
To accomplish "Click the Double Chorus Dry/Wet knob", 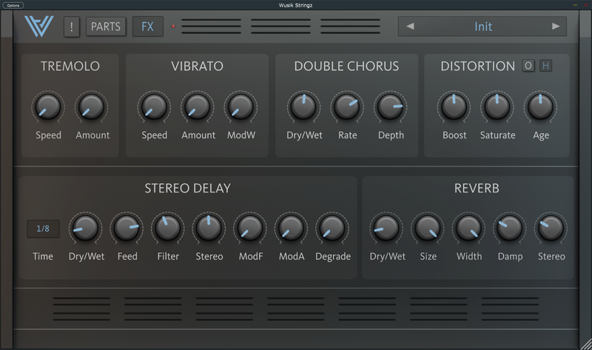I will pos(303,107).
